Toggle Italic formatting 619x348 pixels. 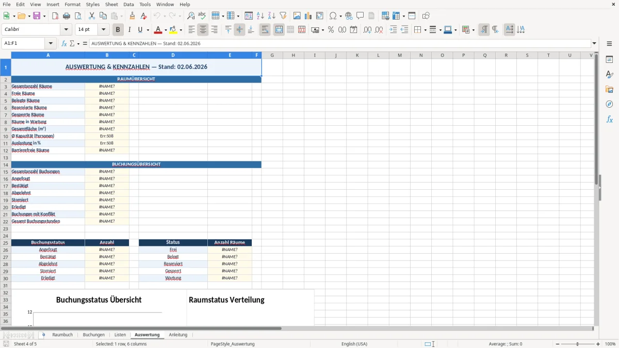click(x=129, y=30)
